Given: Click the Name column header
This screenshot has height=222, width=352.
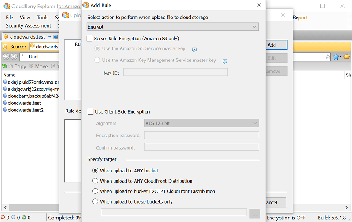Looking at the screenshot, I should click(9, 75).
